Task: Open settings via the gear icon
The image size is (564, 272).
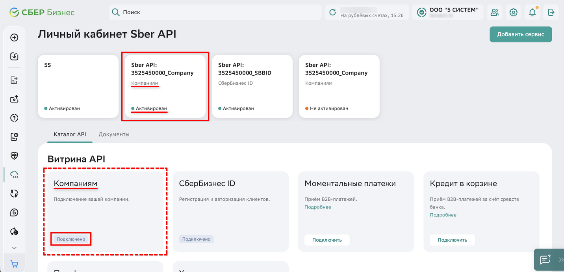Action: (513, 12)
